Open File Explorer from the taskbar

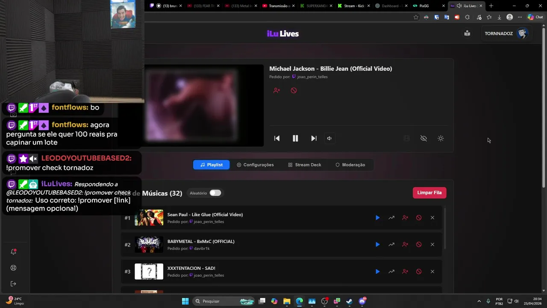point(287,301)
